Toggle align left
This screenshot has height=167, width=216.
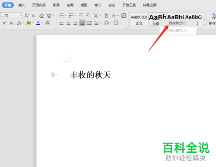(61, 23)
